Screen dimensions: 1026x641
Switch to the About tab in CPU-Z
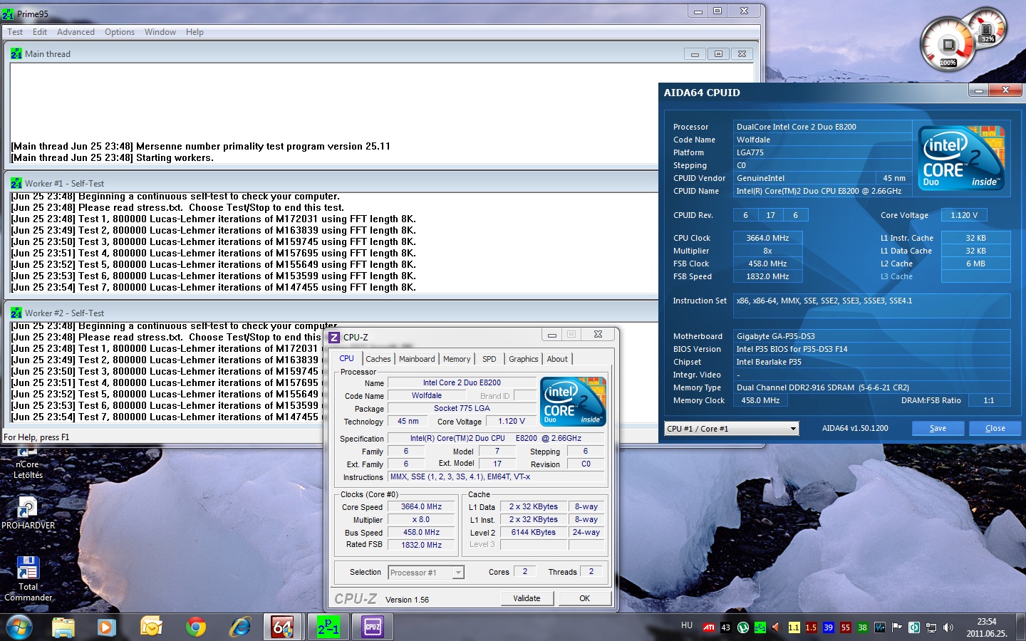[557, 359]
